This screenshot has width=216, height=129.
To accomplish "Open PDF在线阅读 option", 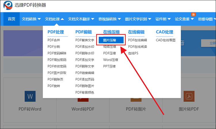I will click(137, 47).
